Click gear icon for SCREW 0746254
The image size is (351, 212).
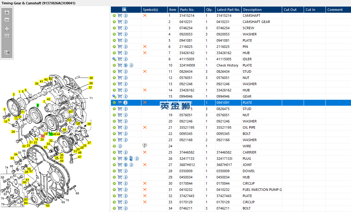(114, 28)
